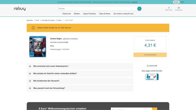Expand 'Wie errechnet sich unser Ankaufspreis?'

click(80, 66)
